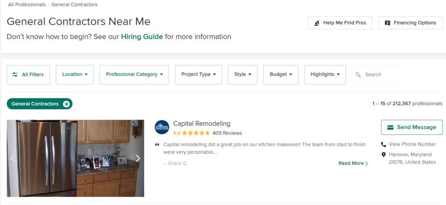Screen dimensions: 446x205
Task: Expand the Highlights dropdown
Action: (x=325, y=74)
